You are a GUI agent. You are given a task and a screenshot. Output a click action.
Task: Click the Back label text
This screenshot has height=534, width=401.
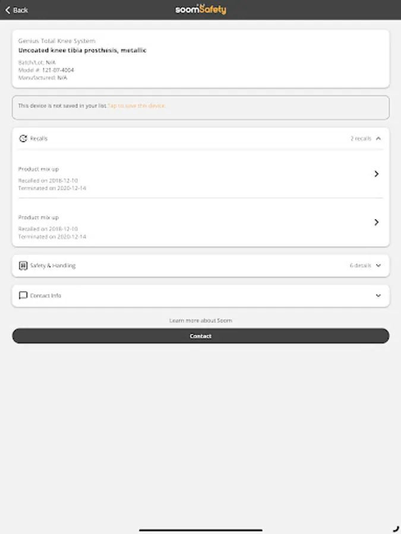(x=21, y=10)
